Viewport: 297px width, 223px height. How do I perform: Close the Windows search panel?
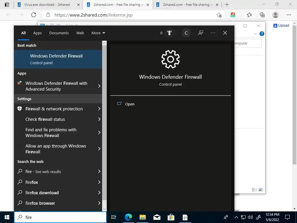(225, 33)
